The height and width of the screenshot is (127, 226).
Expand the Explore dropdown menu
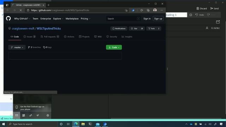tap(58, 19)
